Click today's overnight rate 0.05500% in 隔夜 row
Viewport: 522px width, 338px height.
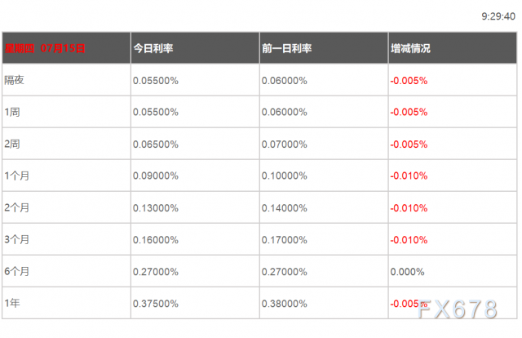coord(156,81)
